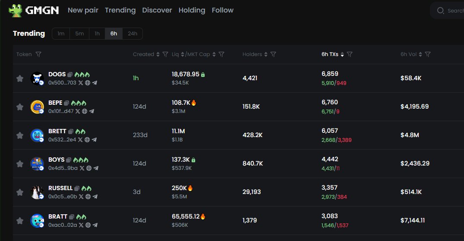This screenshot has width=464, height=241.
Task: Open the Created column filter
Action: point(165,54)
